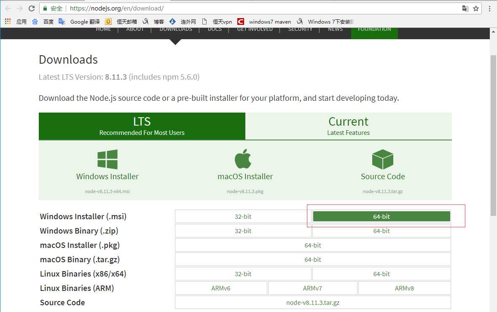Click the browser back arrow
This screenshot has width=497, height=312.
click(8, 8)
